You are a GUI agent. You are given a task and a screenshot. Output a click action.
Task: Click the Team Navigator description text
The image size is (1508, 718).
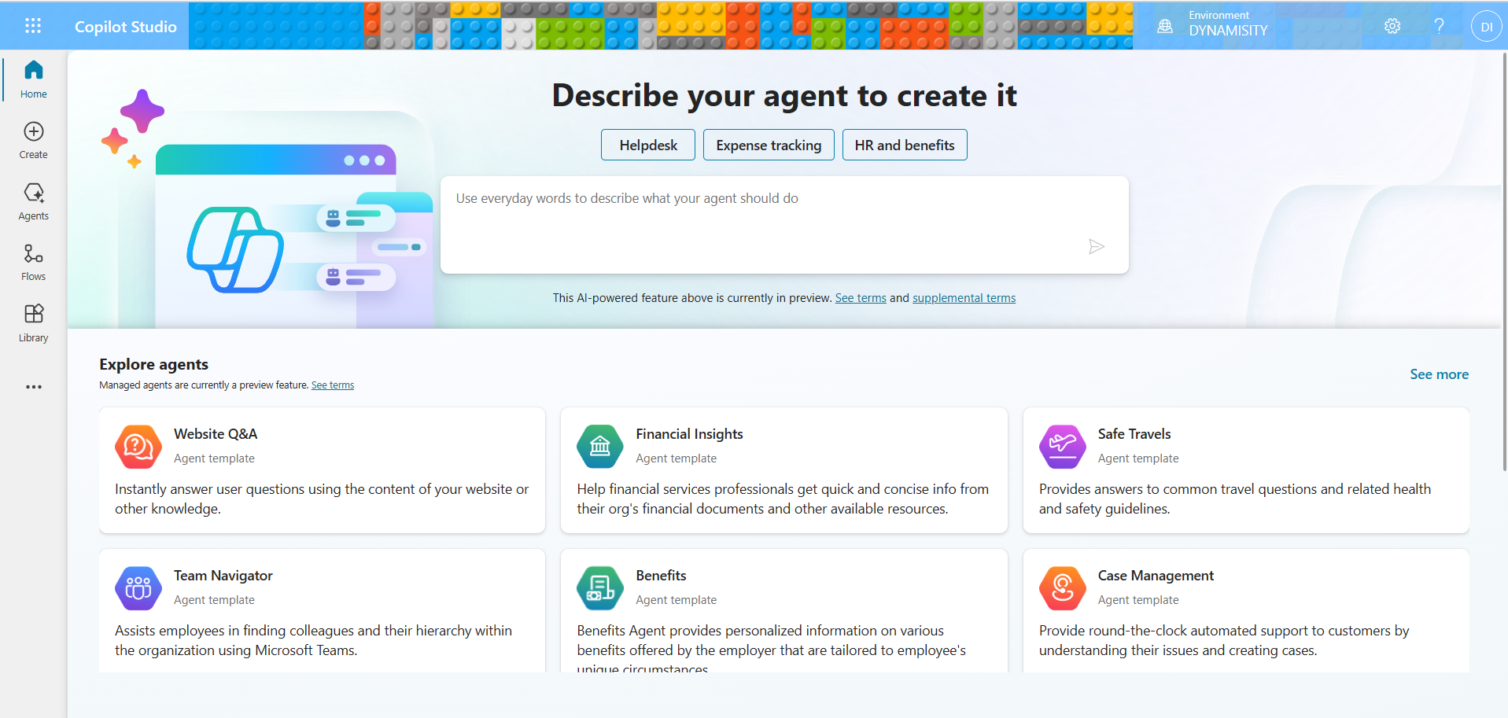(x=313, y=640)
